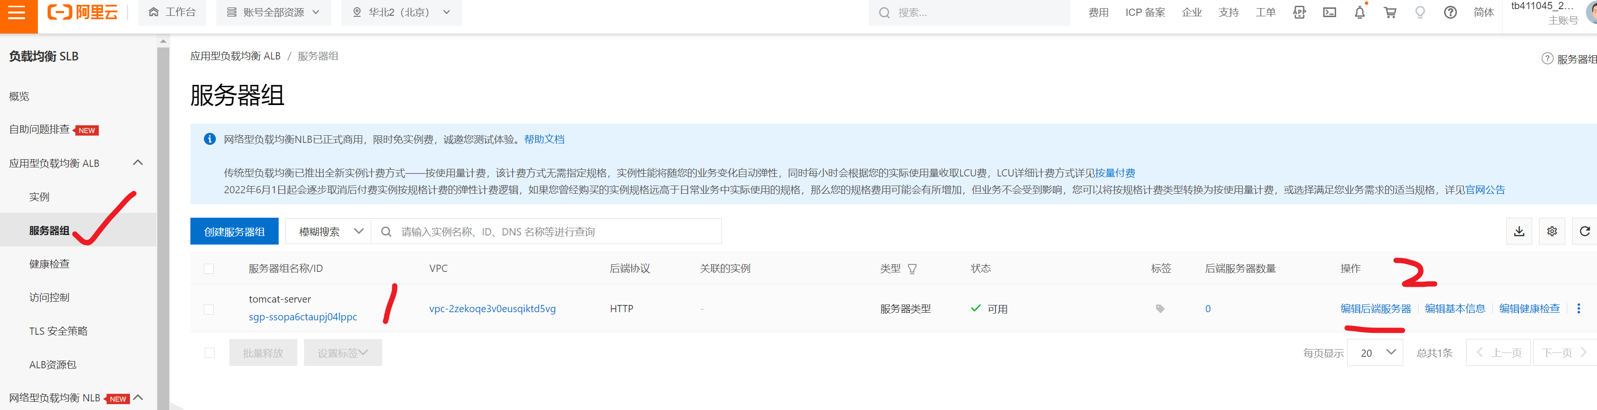Click the help question mark icon
Viewport: 1597px width, 410px height.
1450,12
